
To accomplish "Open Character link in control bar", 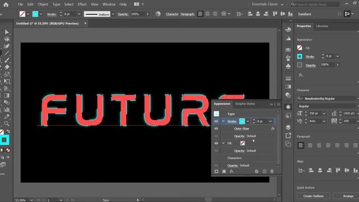I will tap(172, 14).
